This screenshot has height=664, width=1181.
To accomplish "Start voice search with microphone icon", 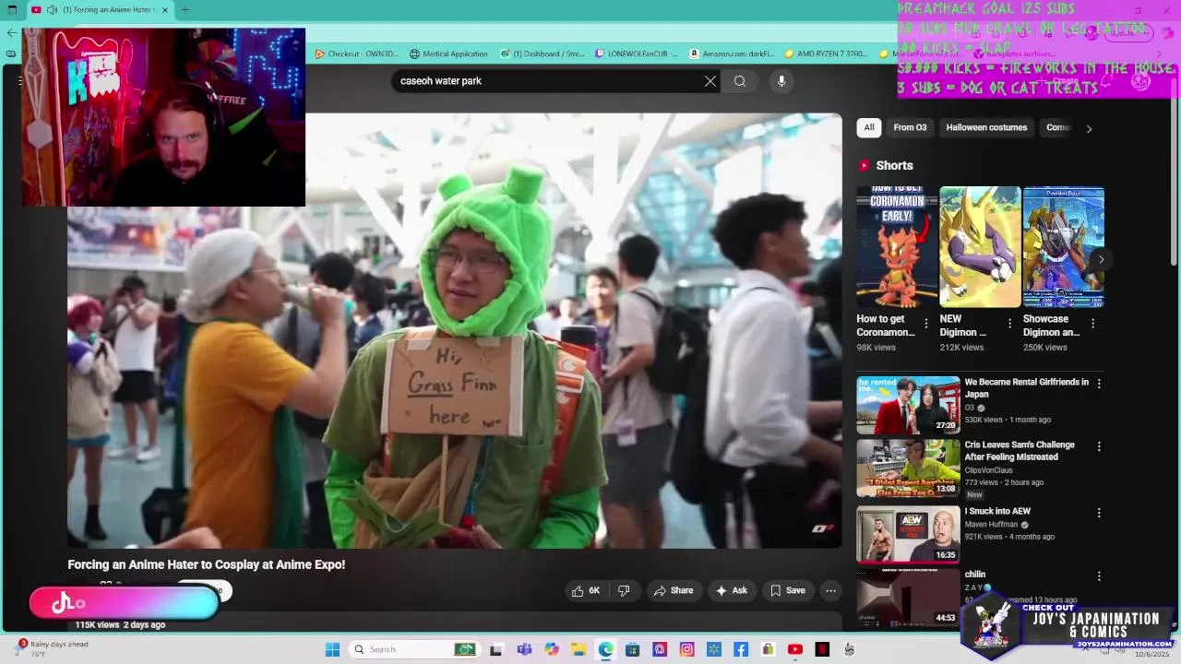I will 781,81.
